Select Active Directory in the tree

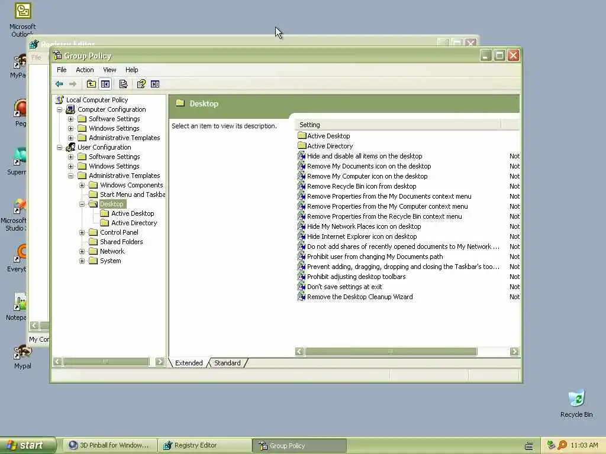click(134, 223)
